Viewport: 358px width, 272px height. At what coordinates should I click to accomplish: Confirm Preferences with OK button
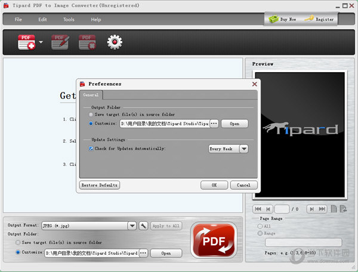coord(214,185)
